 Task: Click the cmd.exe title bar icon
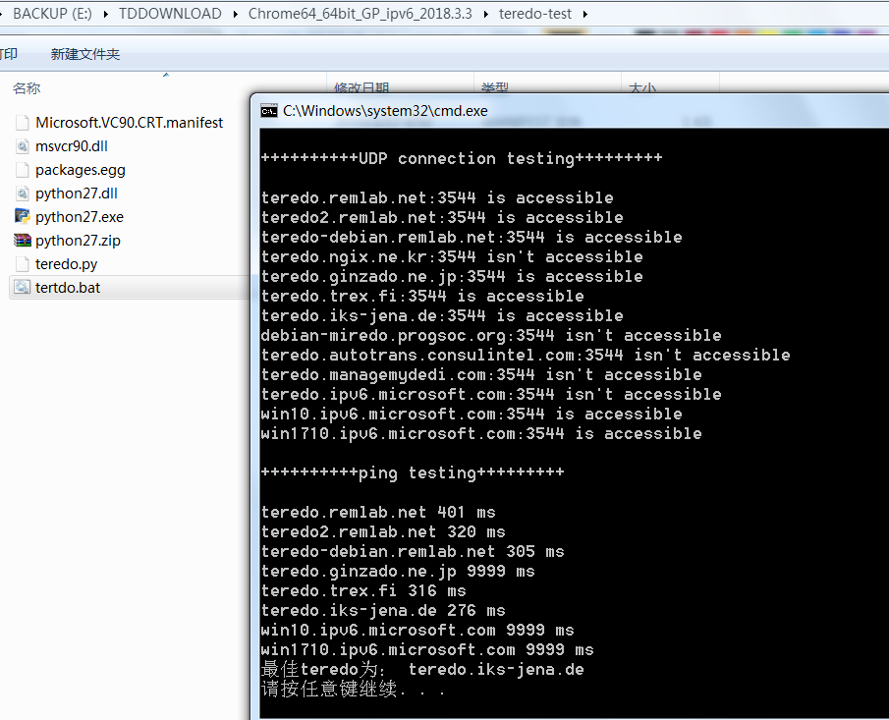pyautogui.click(x=267, y=111)
